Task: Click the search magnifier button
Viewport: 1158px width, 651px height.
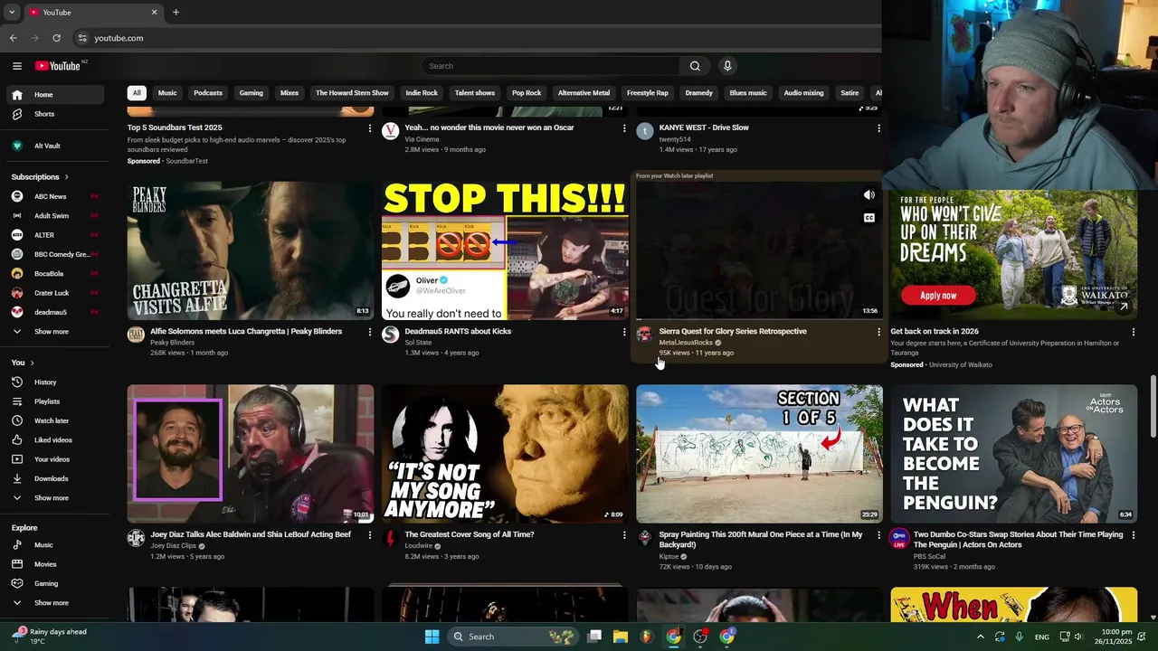Action: [695, 66]
